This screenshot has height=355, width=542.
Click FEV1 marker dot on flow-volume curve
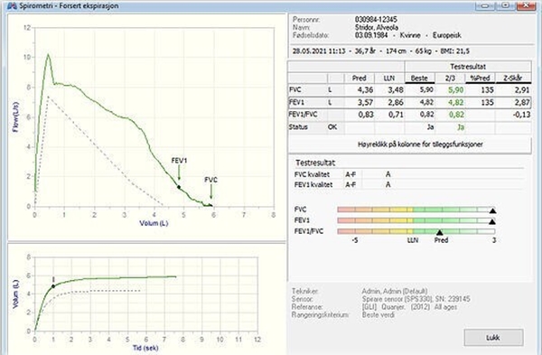(x=179, y=187)
